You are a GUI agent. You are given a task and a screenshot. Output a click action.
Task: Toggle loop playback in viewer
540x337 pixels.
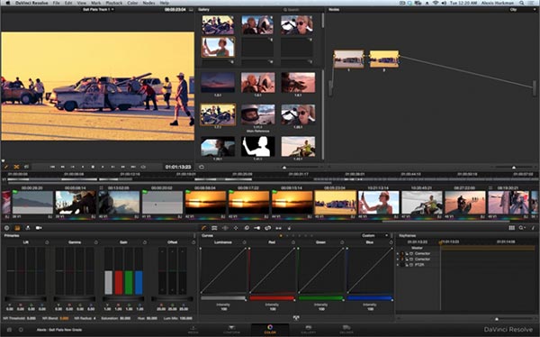click(143, 167)
